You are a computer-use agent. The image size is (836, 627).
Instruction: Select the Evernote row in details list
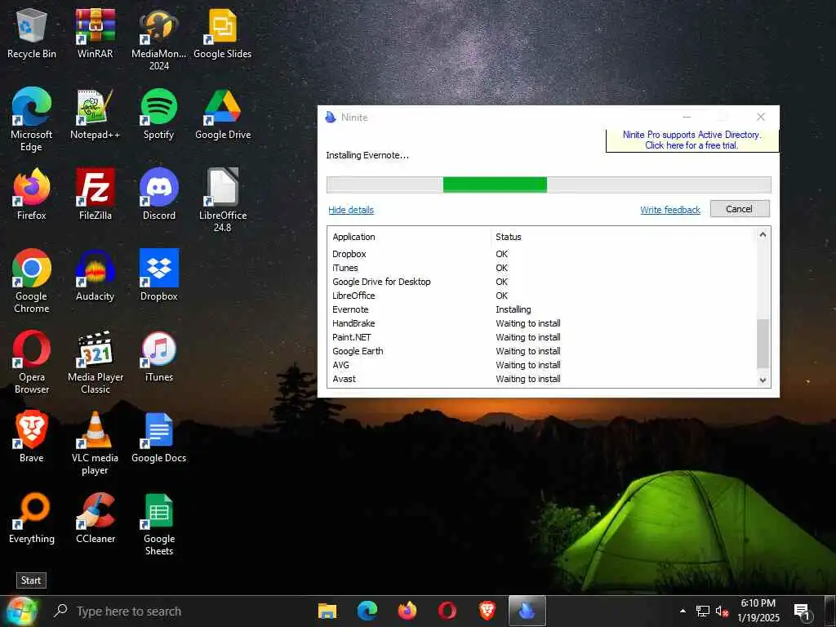pyautogui.click(x=542, y=309)
